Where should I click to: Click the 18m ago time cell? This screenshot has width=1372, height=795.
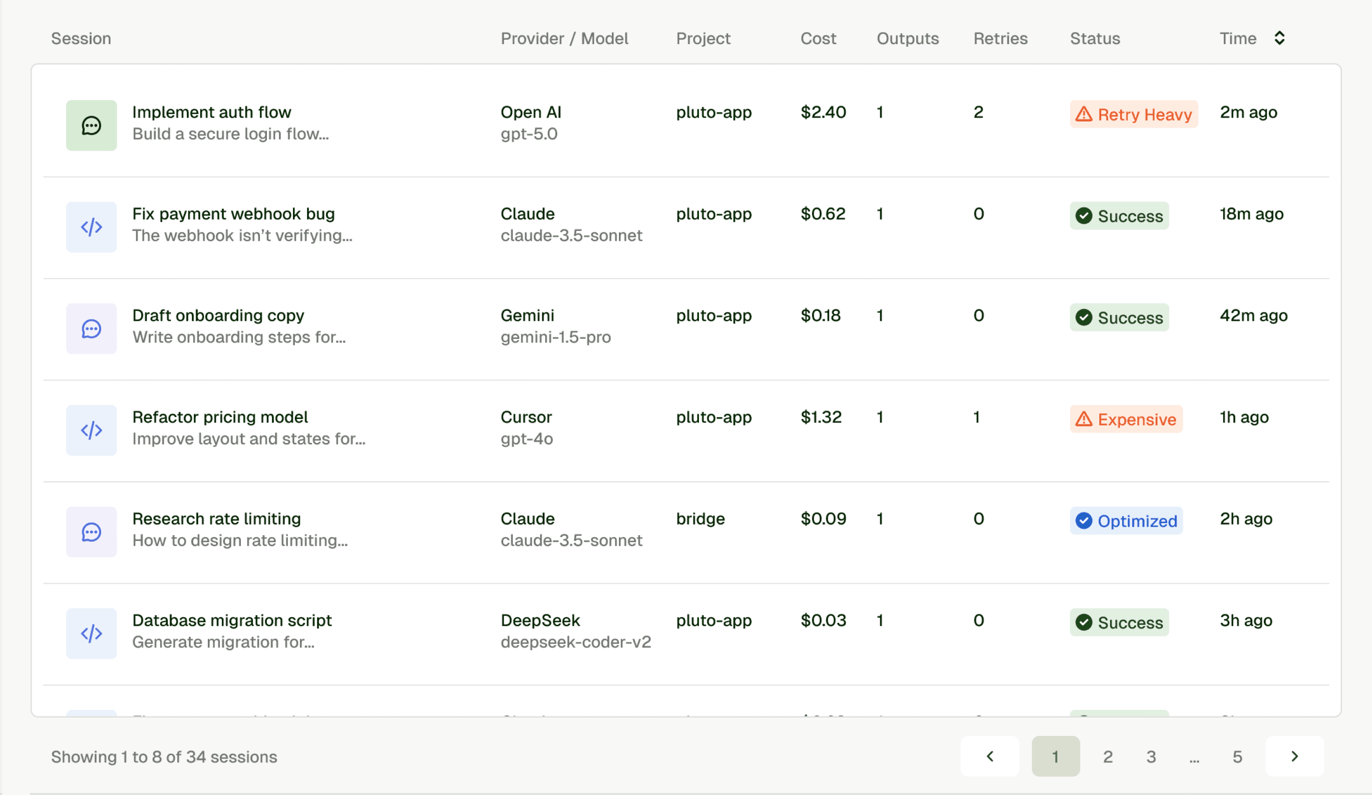click(1252, 215)
